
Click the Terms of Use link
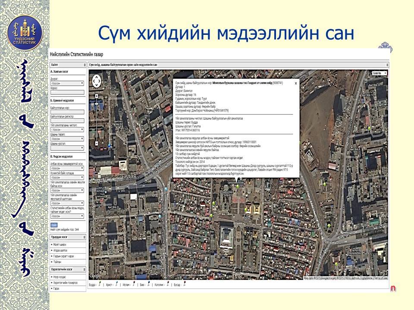[380, 278]
